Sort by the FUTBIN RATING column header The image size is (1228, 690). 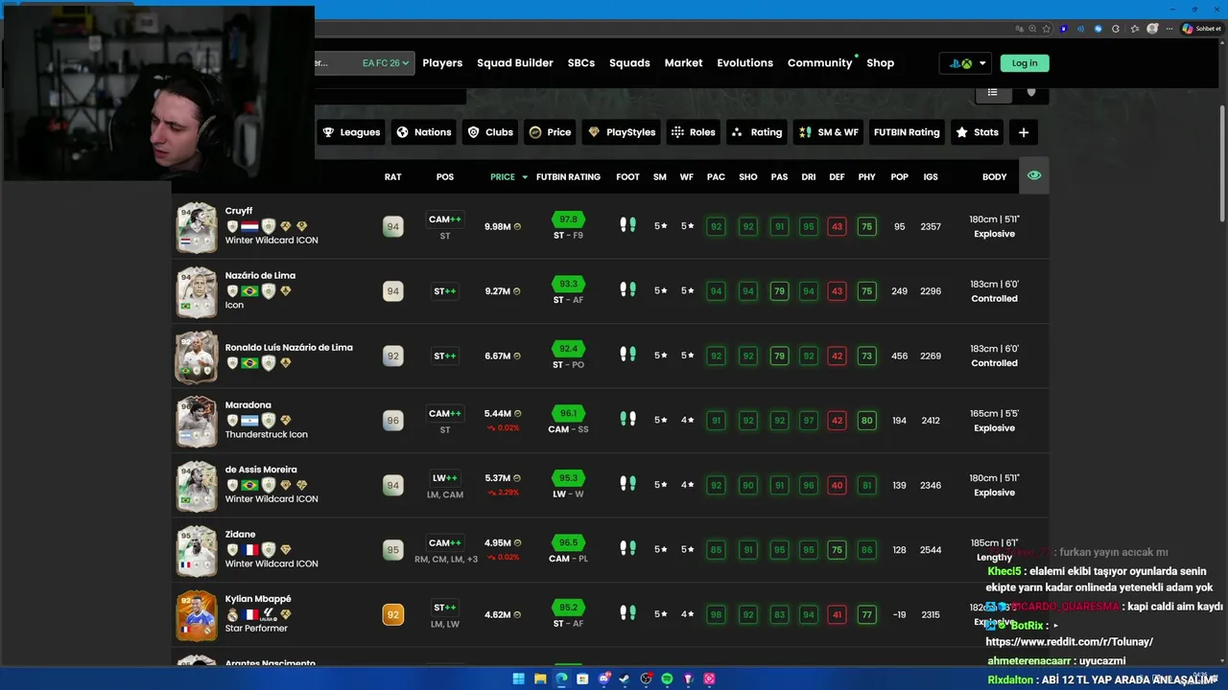(568, 177)
